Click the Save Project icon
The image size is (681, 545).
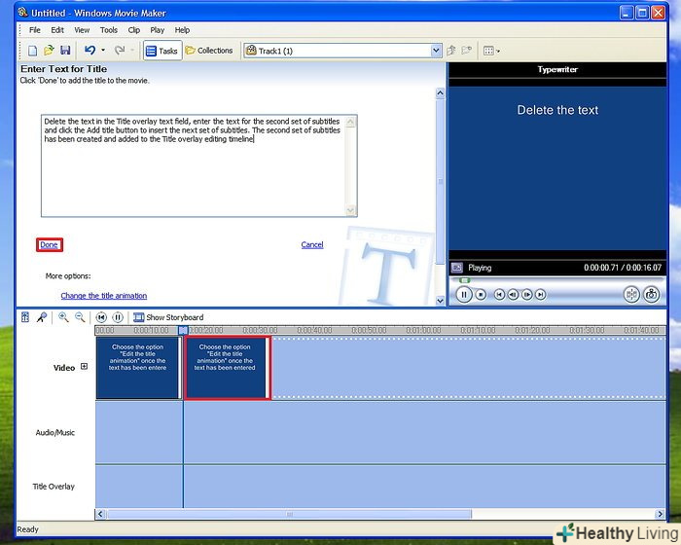coord(65,51)
